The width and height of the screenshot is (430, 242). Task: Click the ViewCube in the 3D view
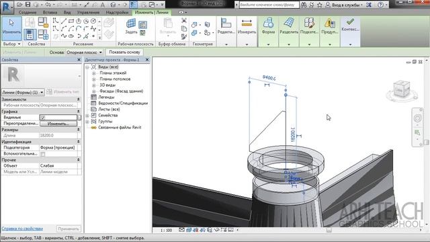coord(402,89)
